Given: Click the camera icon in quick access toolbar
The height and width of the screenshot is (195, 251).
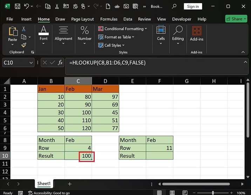Looking at the screenshot, I should click(x=125, y=6).
